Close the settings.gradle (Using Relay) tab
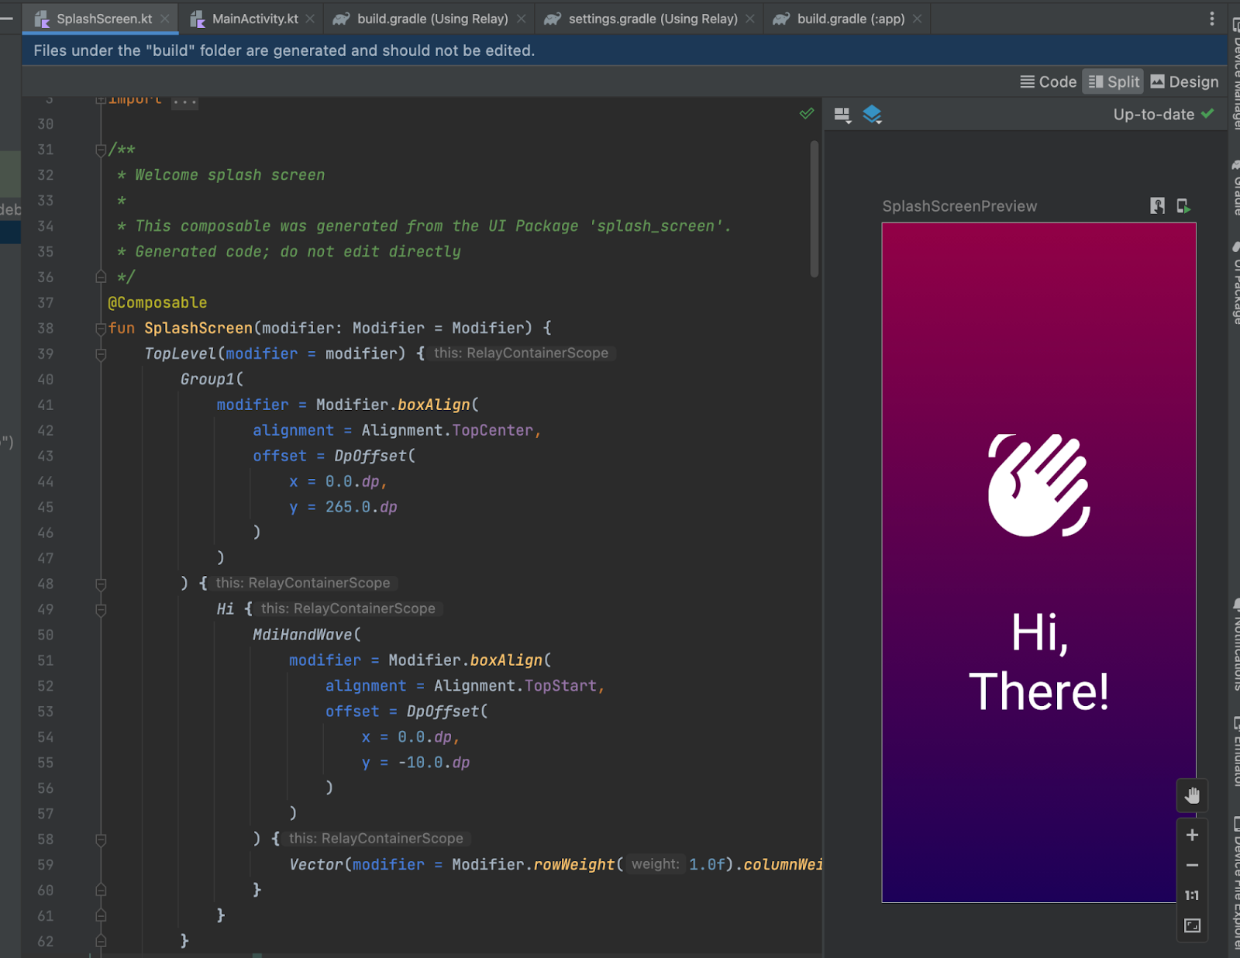Image resolution: width=1240 pixels, height=958 pixels. pos(750,19)
